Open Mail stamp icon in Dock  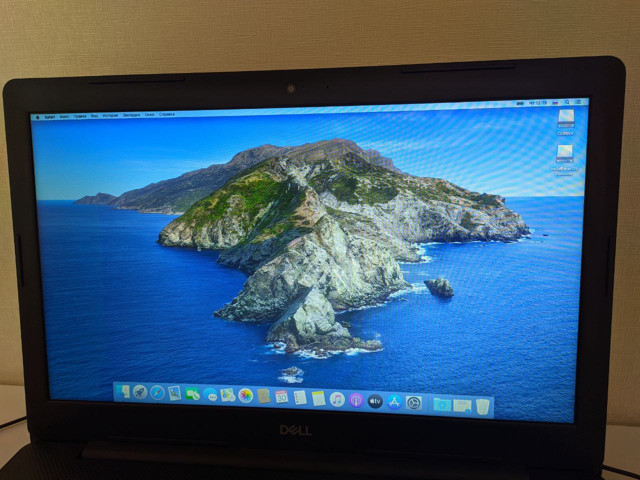coord(174,393)
